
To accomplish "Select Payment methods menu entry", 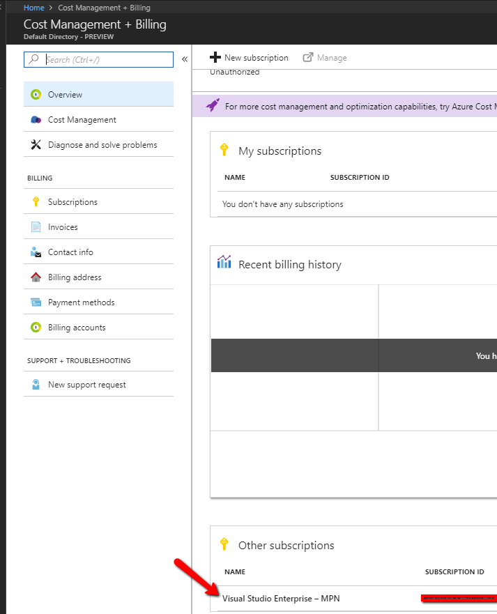I will 98,302.
